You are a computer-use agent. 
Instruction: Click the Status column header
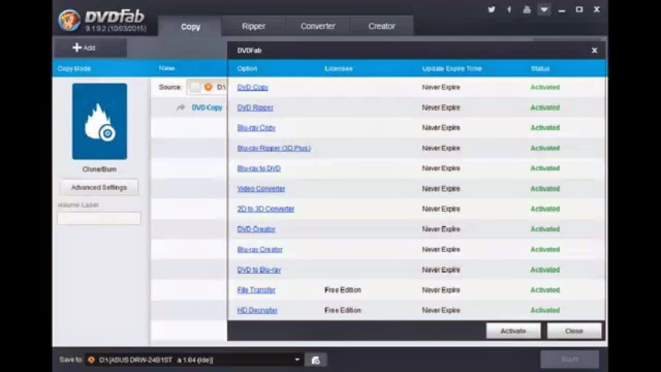[x=540, y=69]
